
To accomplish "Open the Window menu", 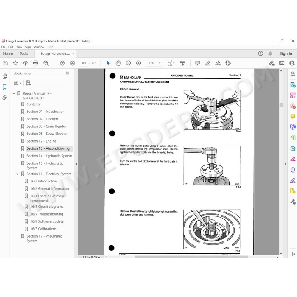I will (39, 47).
